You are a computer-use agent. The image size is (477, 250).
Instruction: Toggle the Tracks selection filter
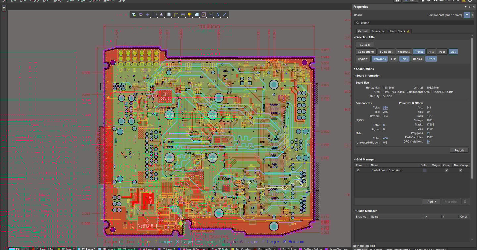[x=419, y=52]
